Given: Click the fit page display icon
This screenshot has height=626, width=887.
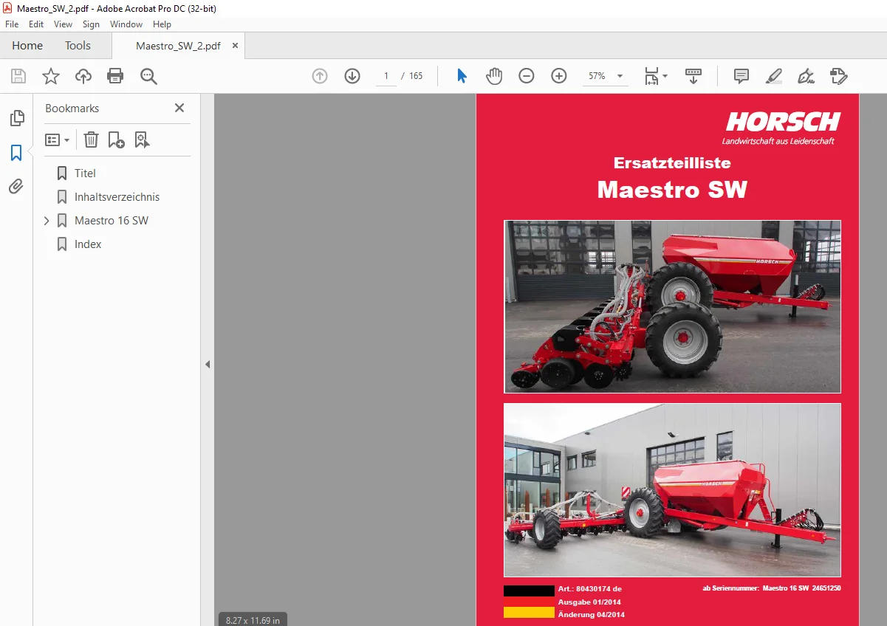Looking at the screenshot, I should (x=651, y=76).
